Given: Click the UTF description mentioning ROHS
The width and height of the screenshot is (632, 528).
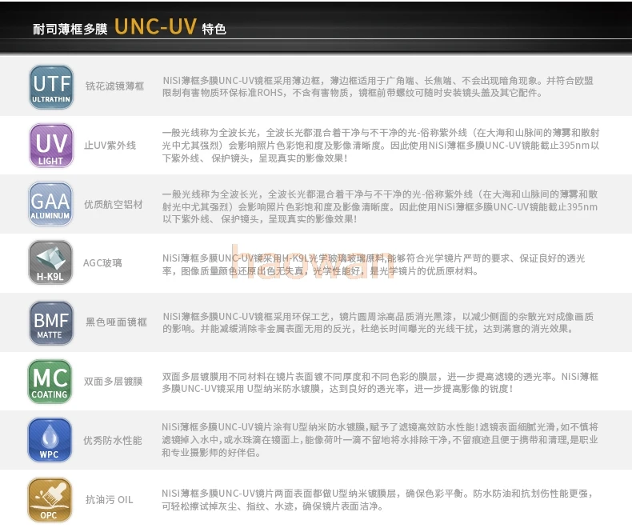Looking at the screenshot, I should tap(378, 86).
